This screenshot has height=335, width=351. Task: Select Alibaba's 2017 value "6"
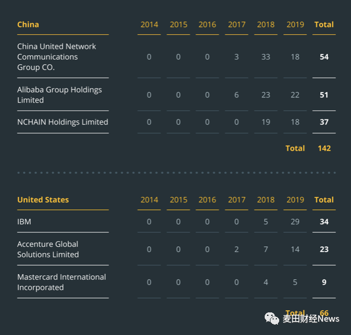[x=237, y=95]
